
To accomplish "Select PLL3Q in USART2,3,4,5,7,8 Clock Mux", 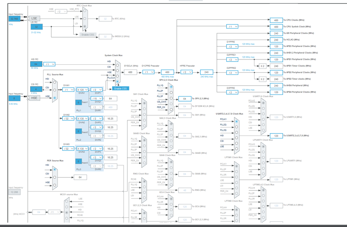I will pyautogui.click(x=237, y=132).
